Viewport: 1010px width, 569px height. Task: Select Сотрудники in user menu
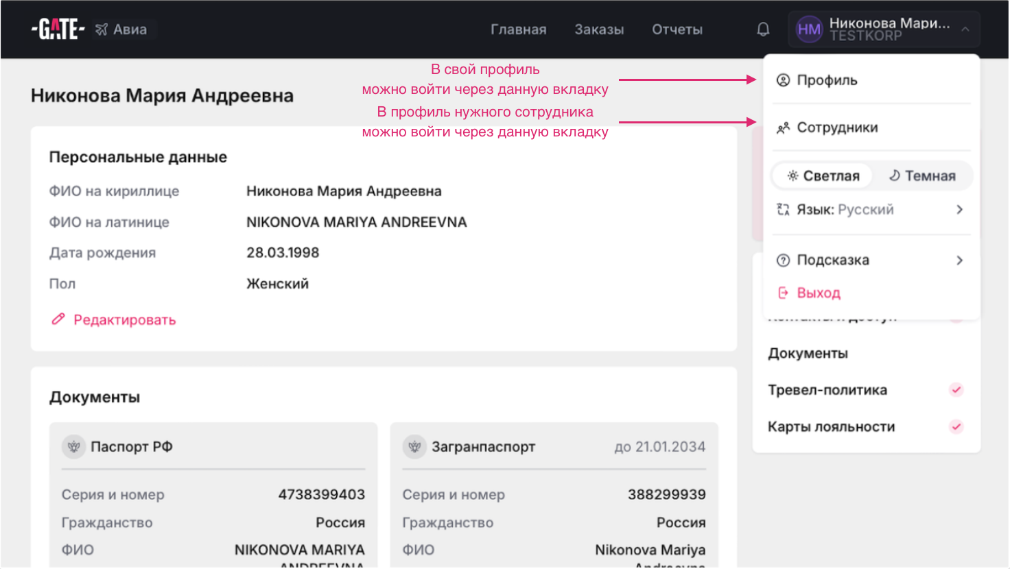836,128
